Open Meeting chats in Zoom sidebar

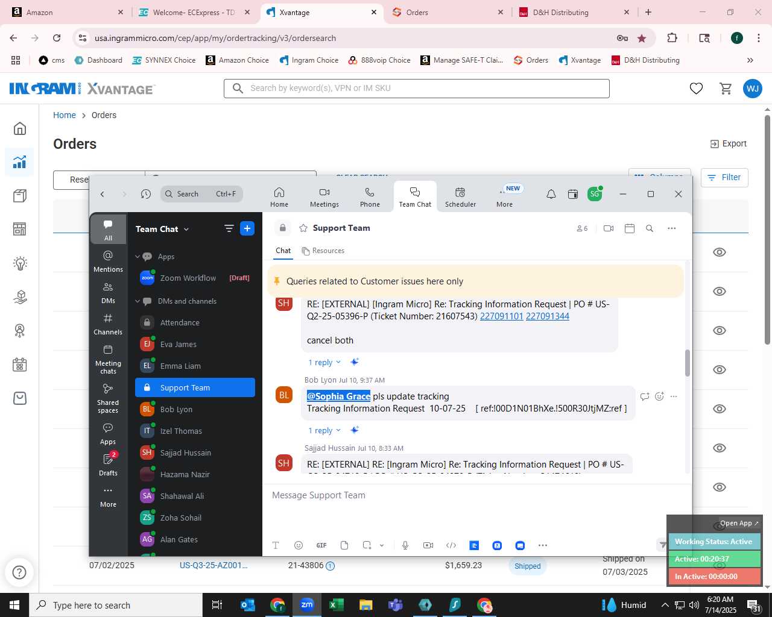(108, 360)
